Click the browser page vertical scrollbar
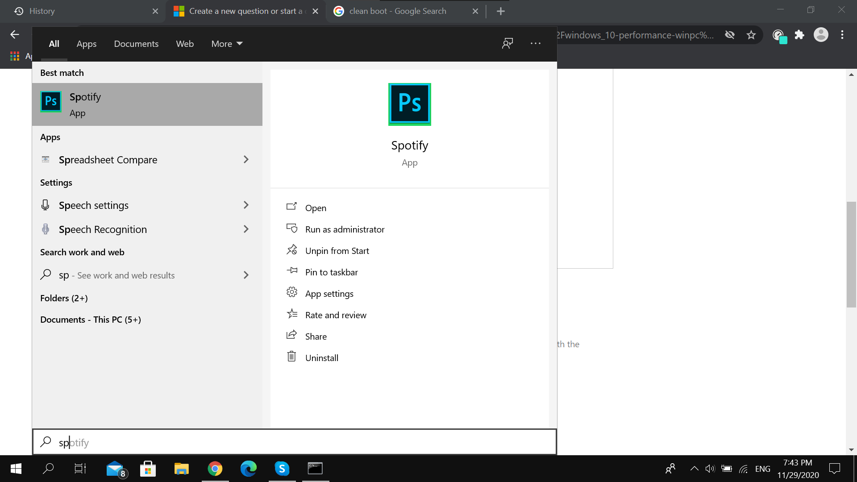This screenshot has width=857, height=482. tap(851, 255)
